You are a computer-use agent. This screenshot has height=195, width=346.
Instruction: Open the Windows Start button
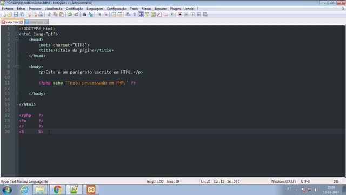click(x=7, y=190)
